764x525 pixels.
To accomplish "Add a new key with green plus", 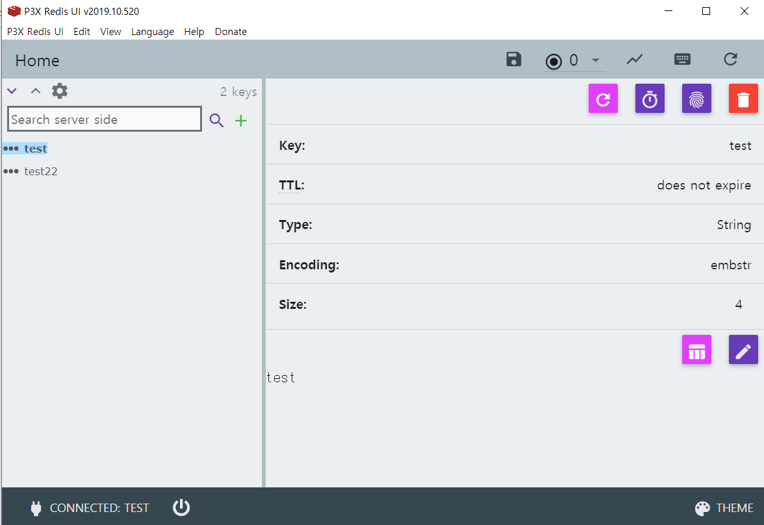I will pos(240,121).
